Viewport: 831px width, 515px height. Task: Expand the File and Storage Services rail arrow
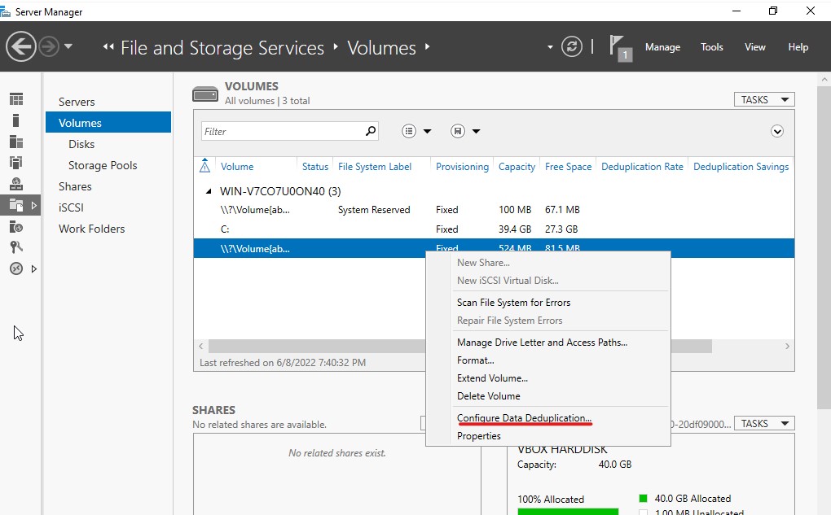34,205
